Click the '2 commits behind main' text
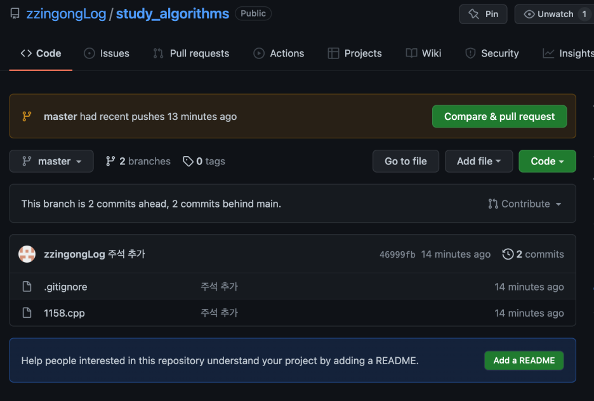The image size is (594, 401). (x=225, y=204)
